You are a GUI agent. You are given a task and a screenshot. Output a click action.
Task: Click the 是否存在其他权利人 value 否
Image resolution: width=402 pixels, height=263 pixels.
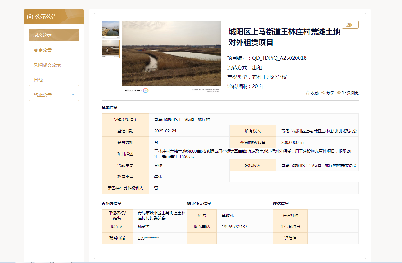pos(156,188)
